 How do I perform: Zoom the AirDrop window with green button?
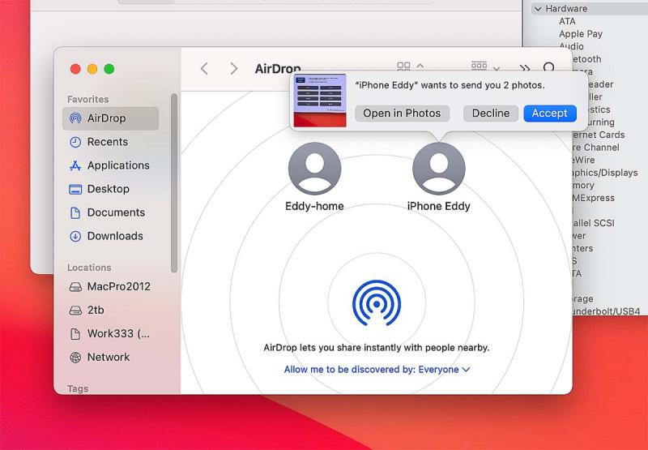109,69
